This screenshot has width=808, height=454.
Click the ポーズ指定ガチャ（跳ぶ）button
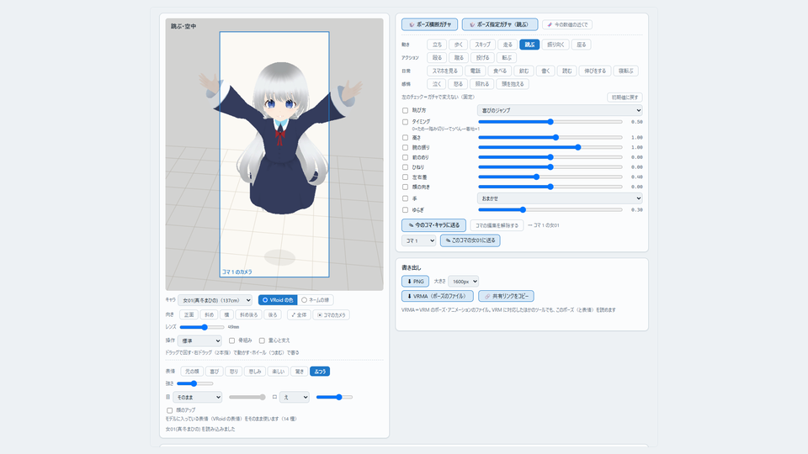point(500,24)
